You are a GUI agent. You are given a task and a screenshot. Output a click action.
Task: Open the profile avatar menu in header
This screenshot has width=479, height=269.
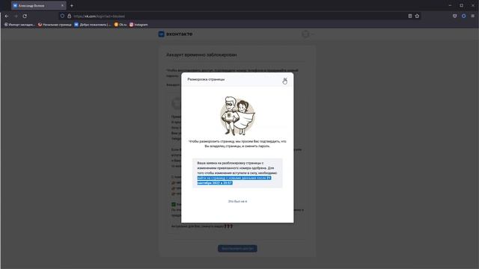pos(307,34)
